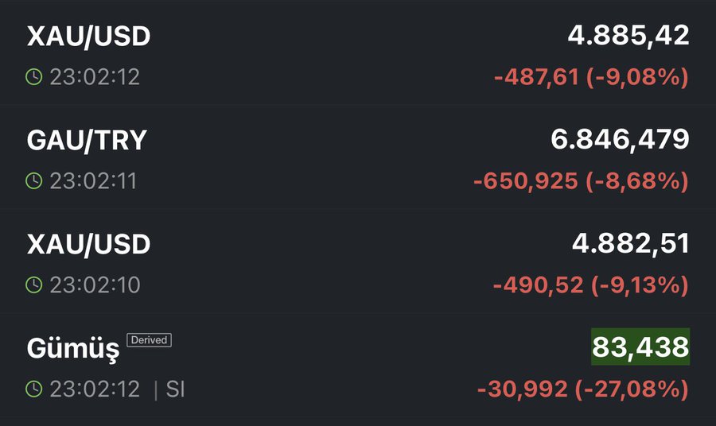Click the -487,61 (-9,08%) change value
This screenshot has width=716, height=426.
tap(590, 78)
